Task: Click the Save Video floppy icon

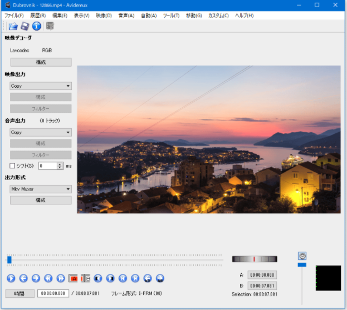Action: (x=25, y=26)
